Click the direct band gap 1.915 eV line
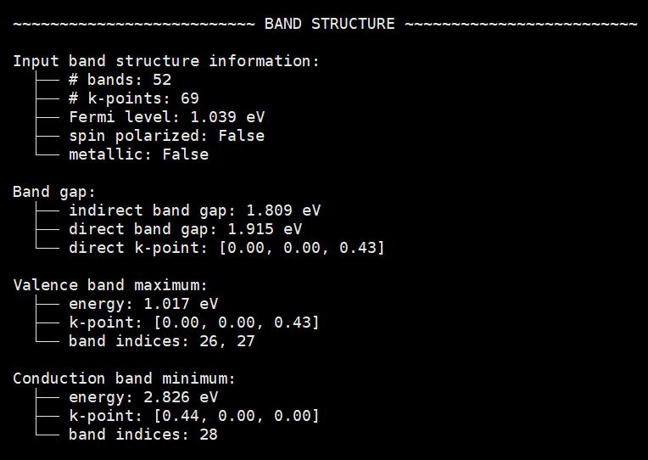 click(185, 229)
